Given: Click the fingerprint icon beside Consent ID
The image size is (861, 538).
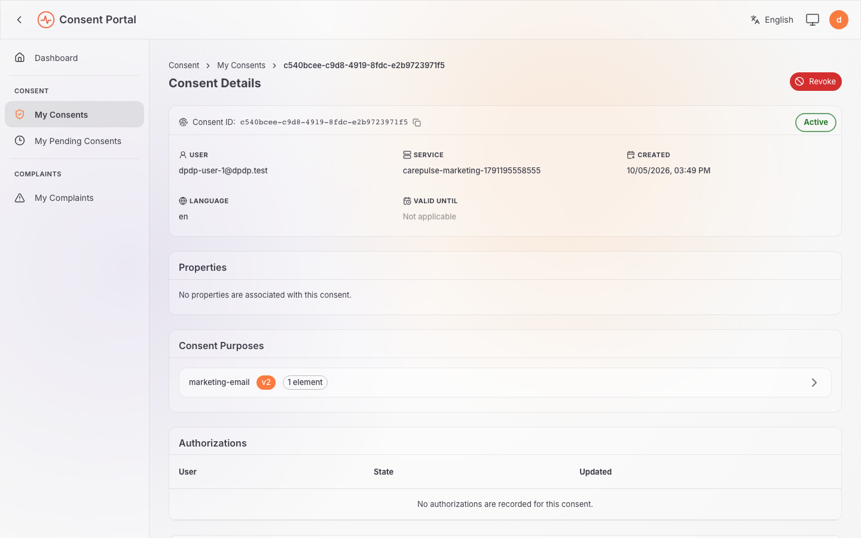Looking at the screenshot, I should [184, 123].
